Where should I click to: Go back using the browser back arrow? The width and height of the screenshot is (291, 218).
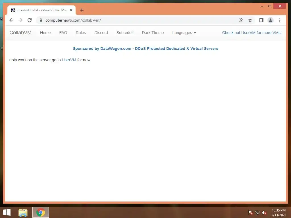tap(11, 20)
